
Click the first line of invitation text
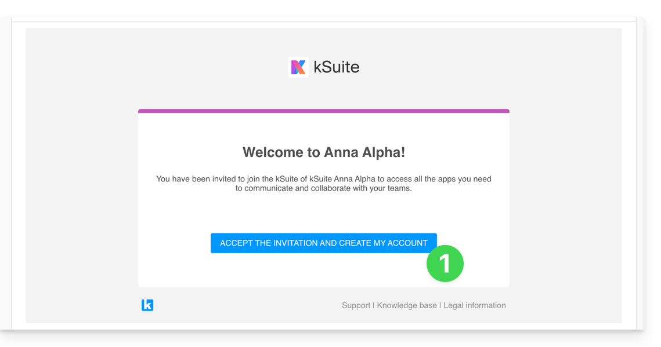[x=324, y=179]
